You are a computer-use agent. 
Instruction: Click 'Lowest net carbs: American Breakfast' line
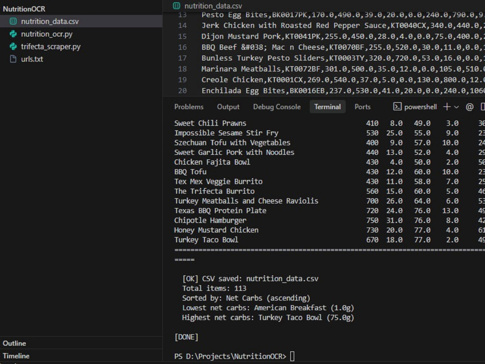coord(268,308)
